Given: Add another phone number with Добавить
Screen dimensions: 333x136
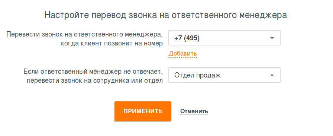Looking at the screenshot, I should point(182,53).
